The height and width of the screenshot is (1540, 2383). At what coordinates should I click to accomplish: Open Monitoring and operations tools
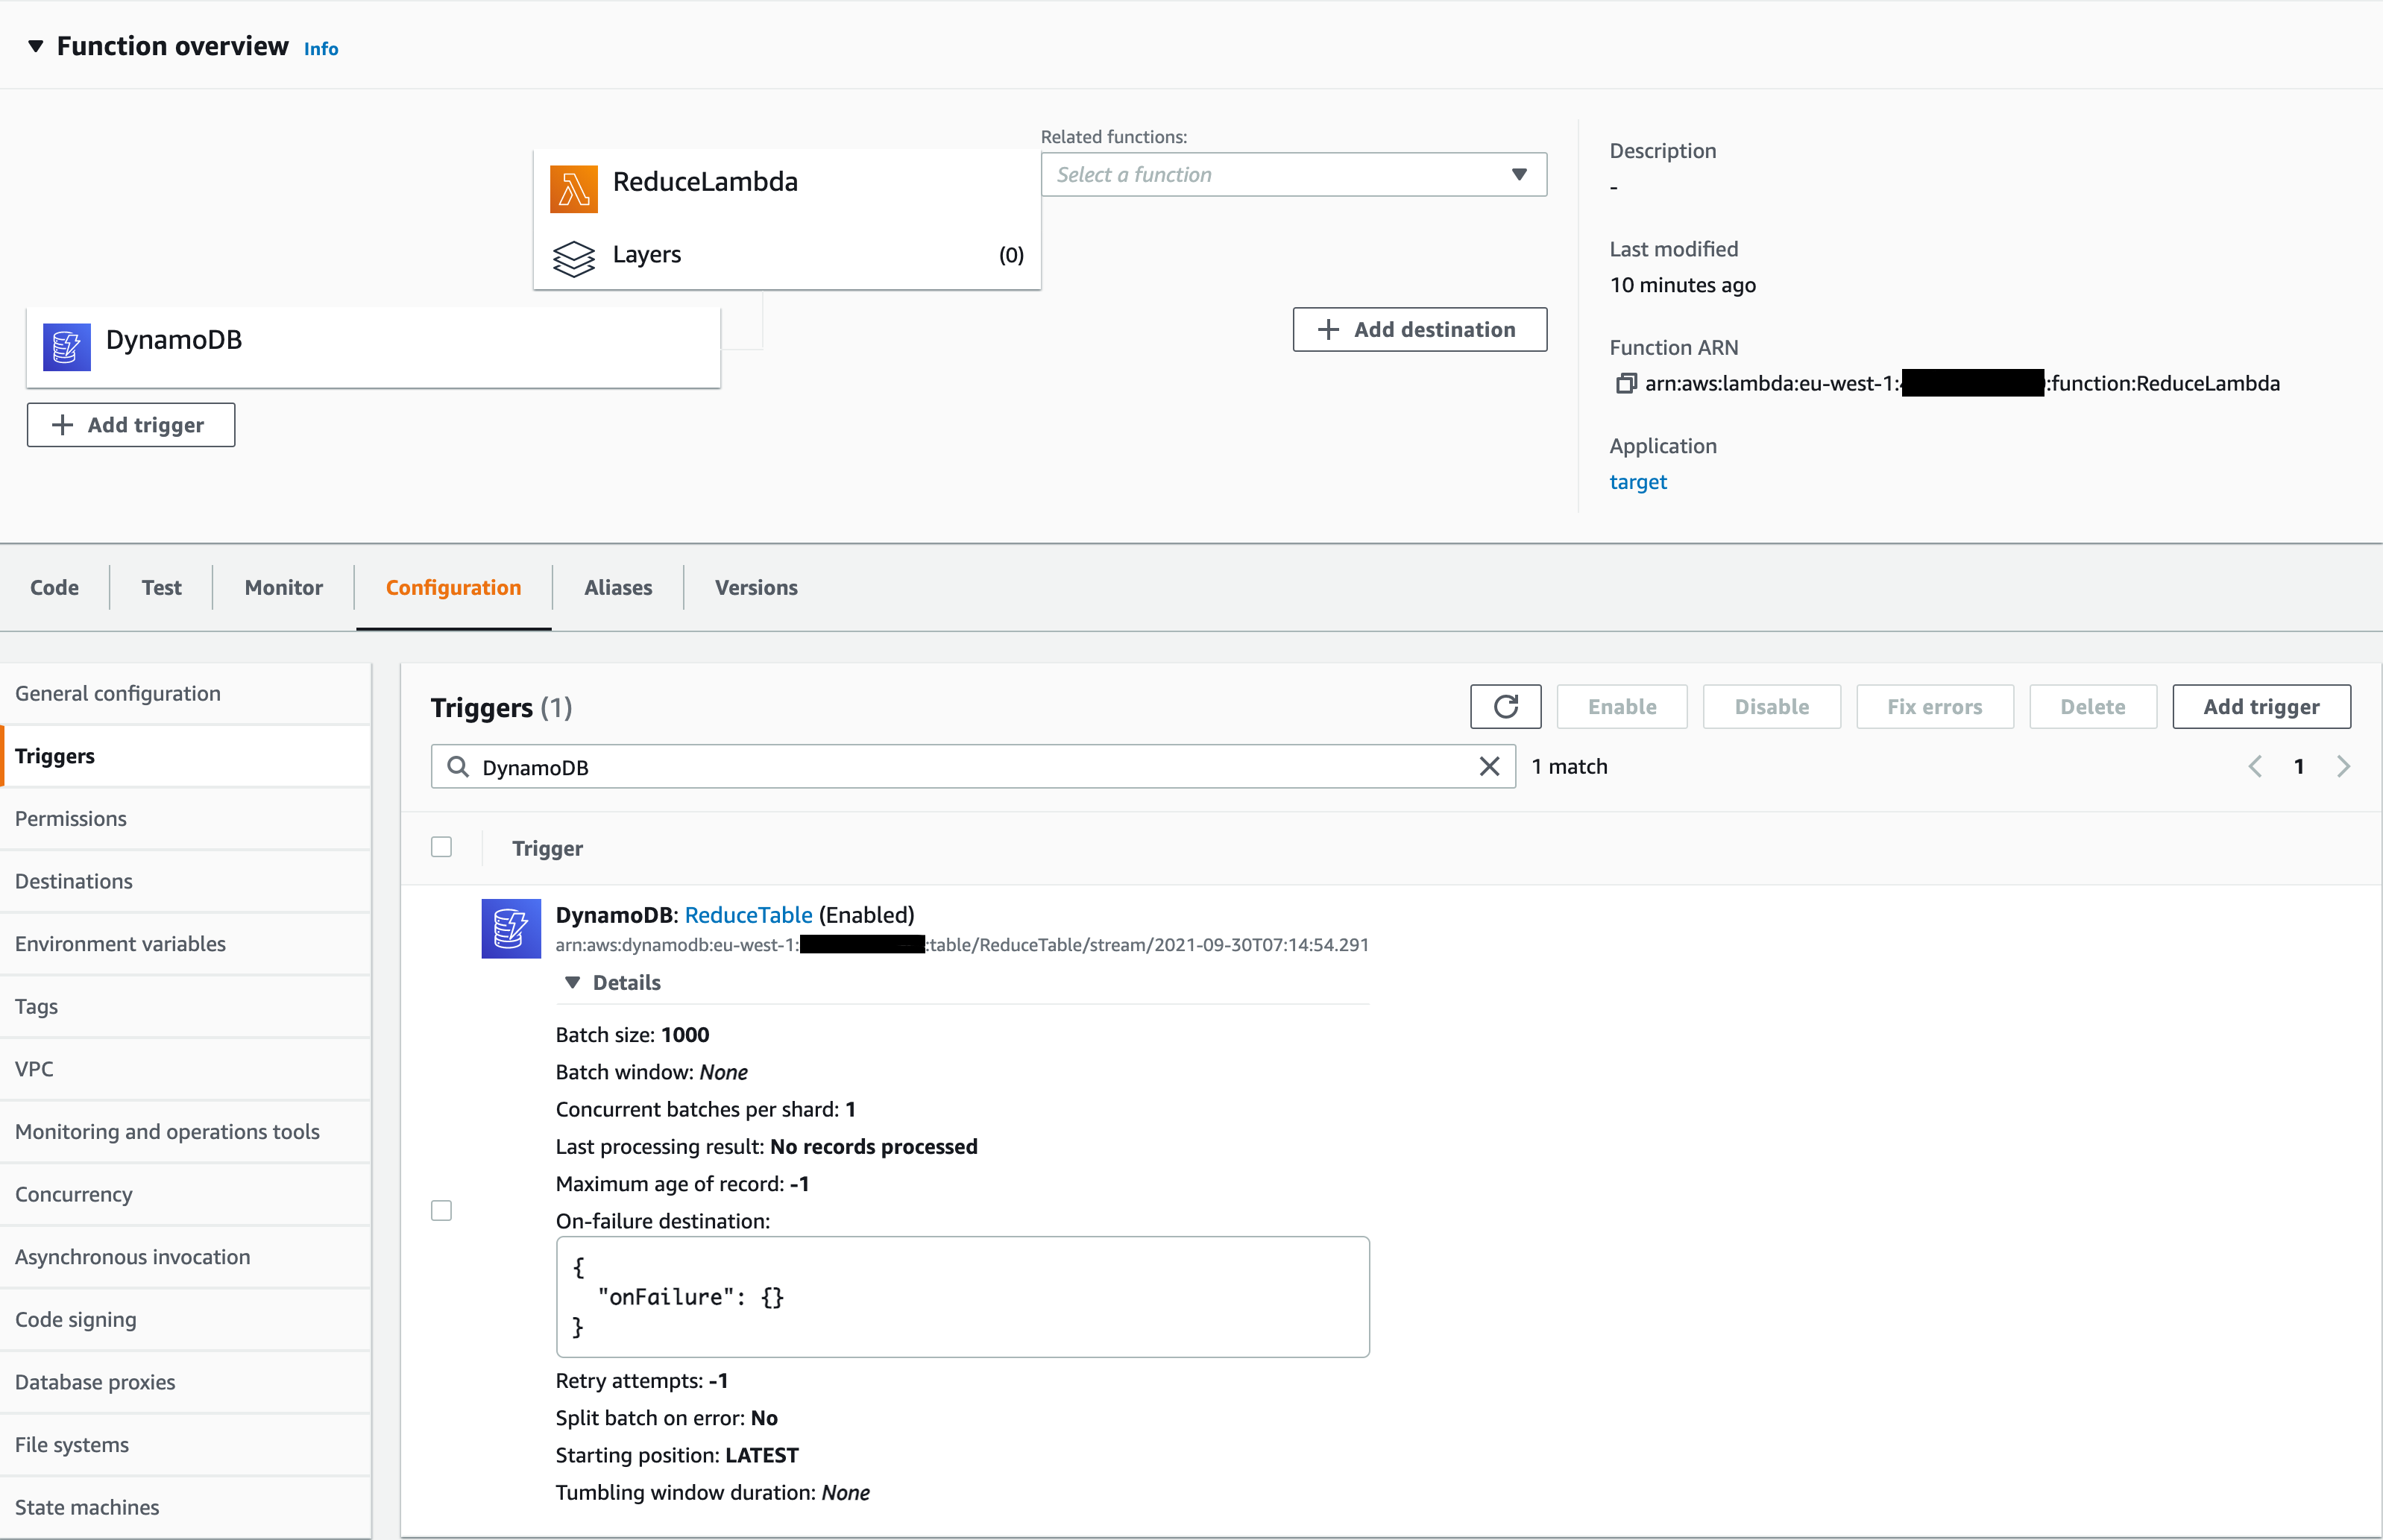tap(186, 1131)
